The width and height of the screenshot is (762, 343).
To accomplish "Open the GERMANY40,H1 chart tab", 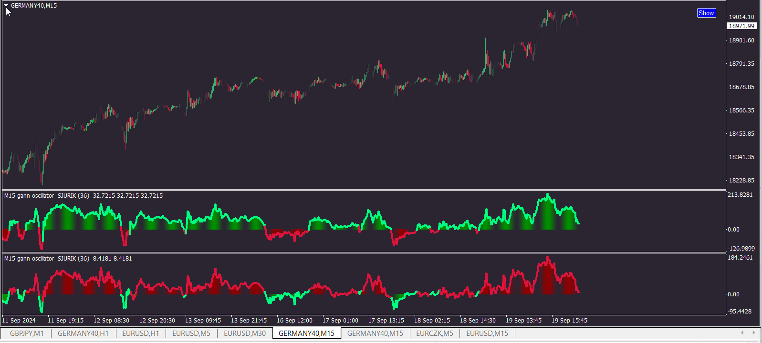I will (83, 333).
